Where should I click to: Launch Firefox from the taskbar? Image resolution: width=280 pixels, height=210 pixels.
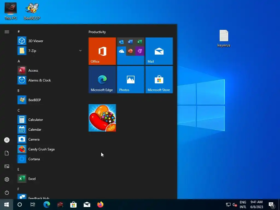[100, 205]
